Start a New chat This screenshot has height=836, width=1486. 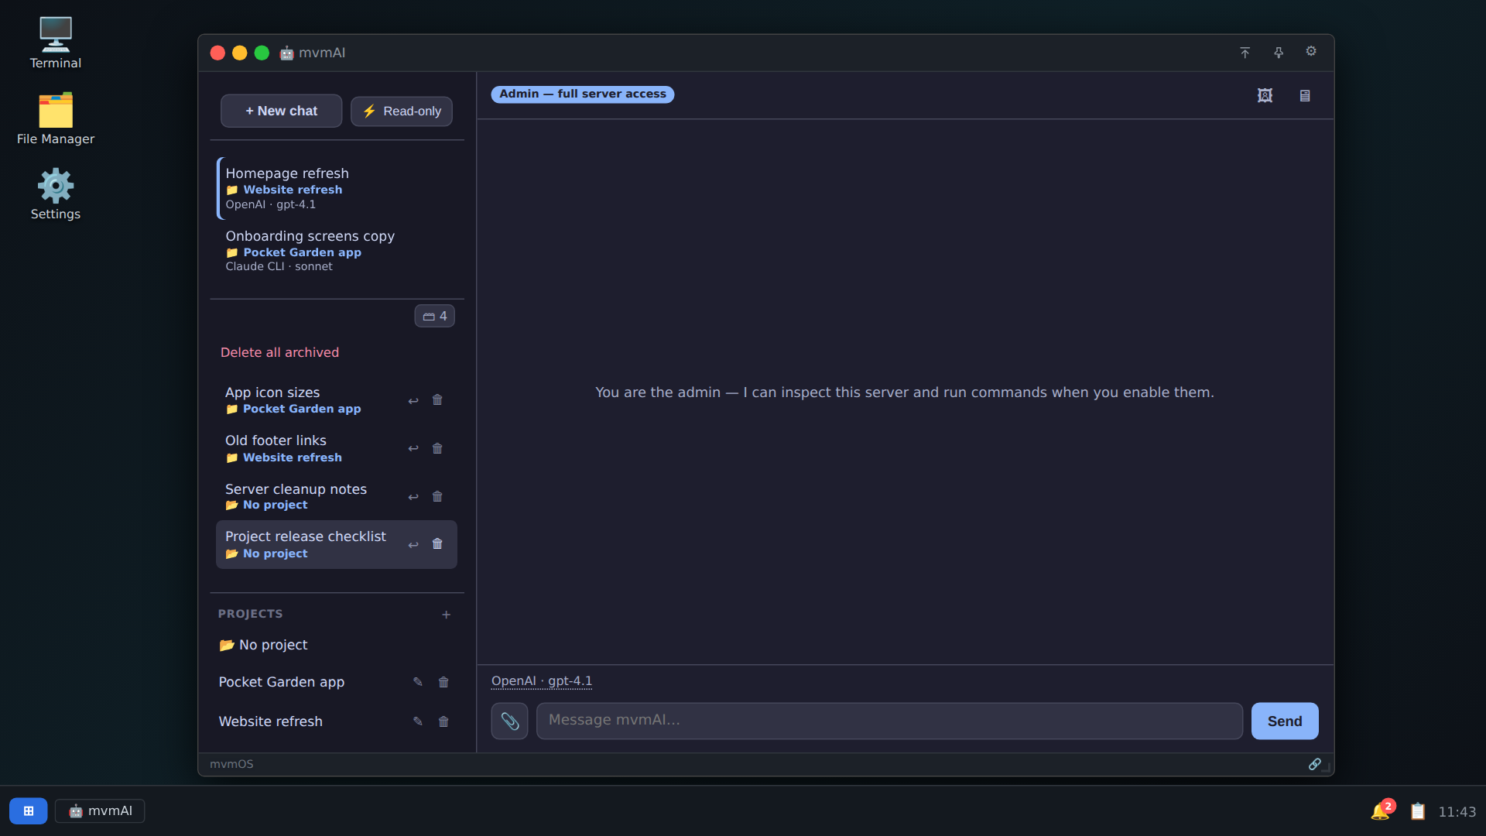coord(282,111)
